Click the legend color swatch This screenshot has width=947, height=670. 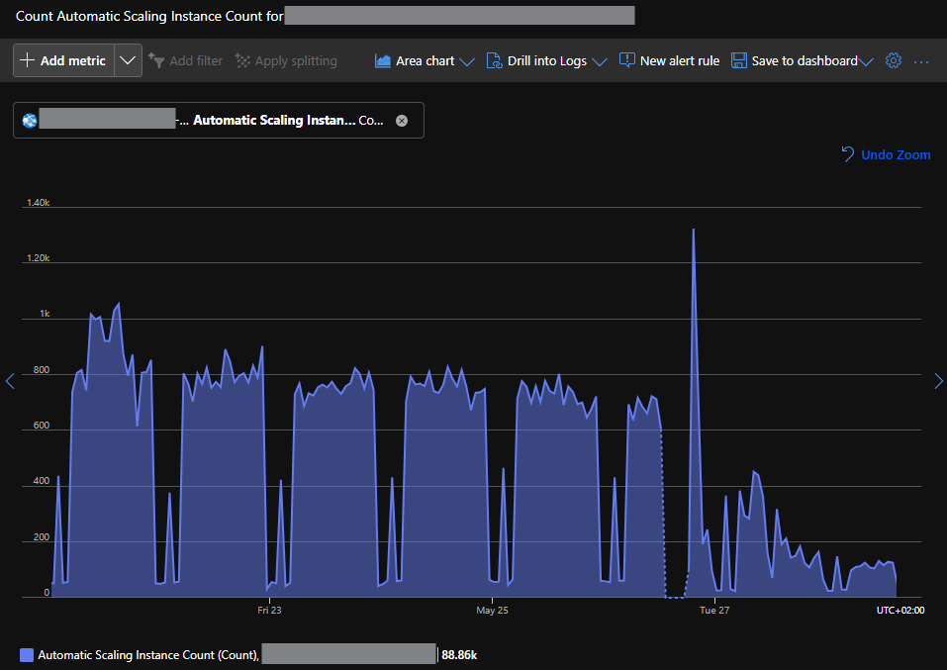[x=27, y=654]
